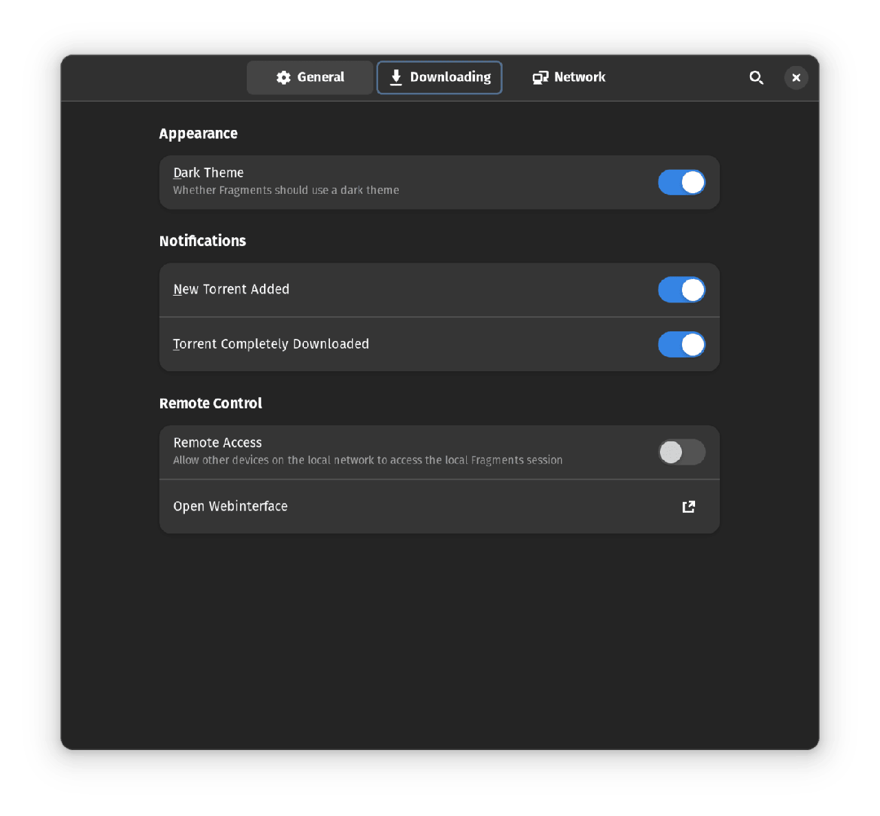Click the Remote Access description text

[368, 461]
